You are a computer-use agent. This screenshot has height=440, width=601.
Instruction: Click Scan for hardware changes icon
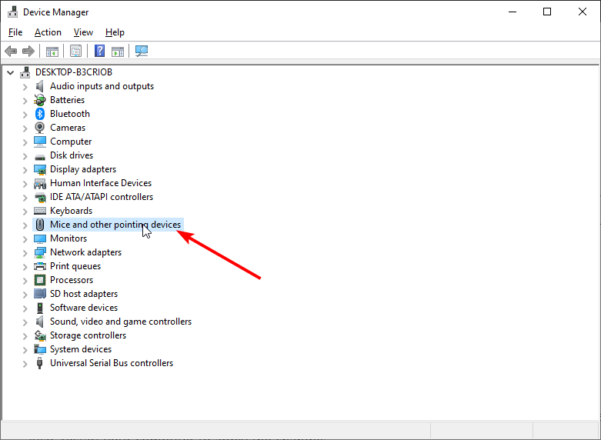pos(142,51)
